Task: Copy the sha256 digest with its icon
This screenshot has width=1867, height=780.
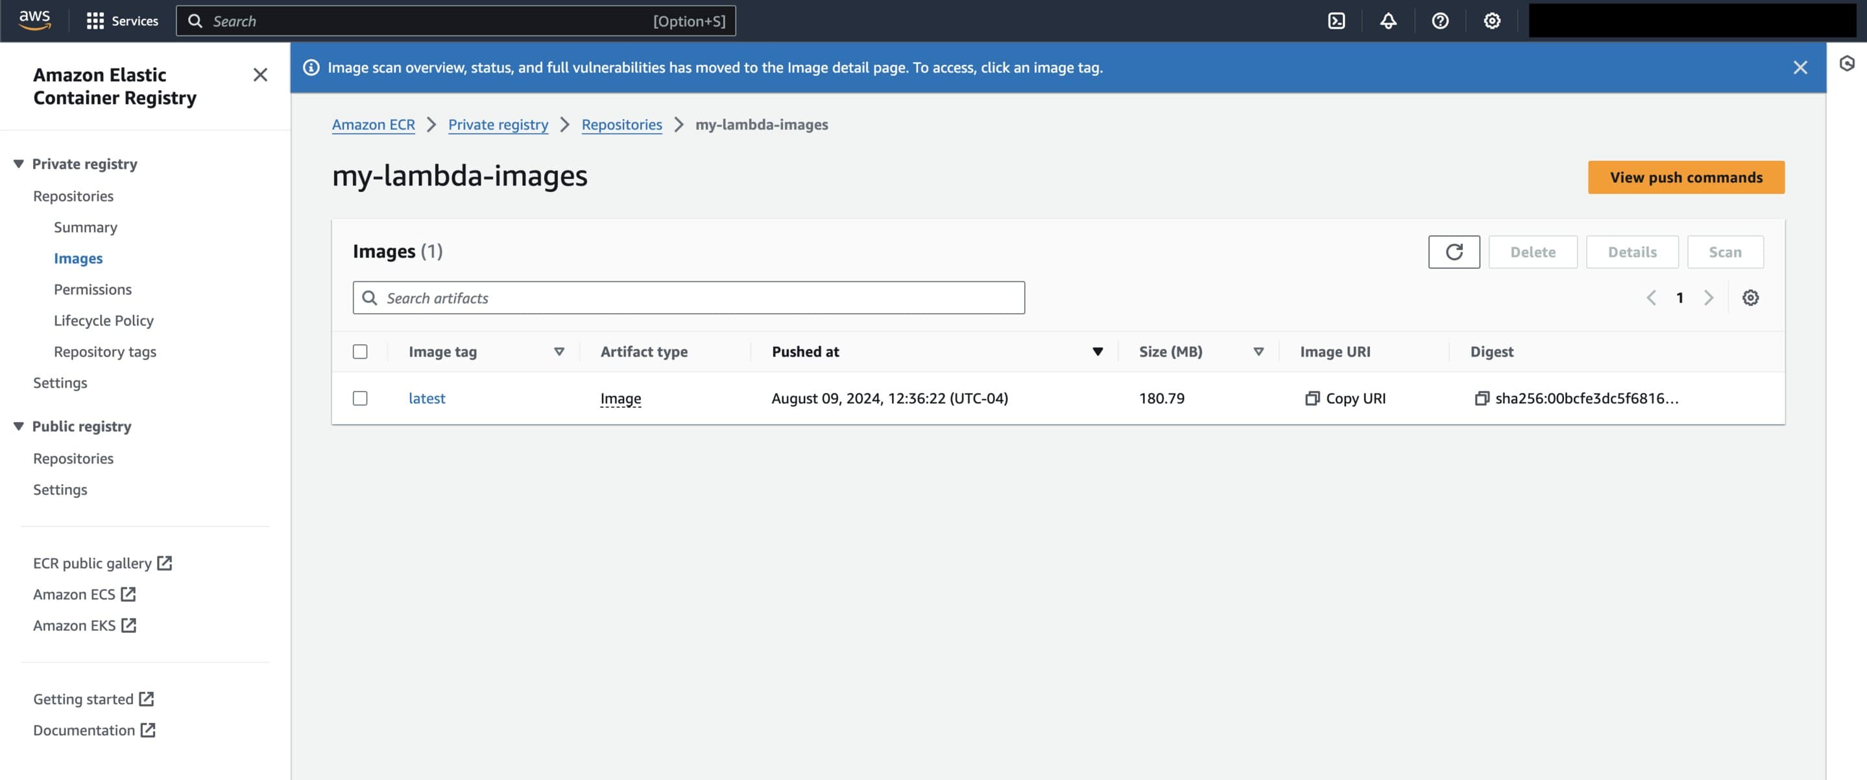Action: click(x=1482, y=398)
